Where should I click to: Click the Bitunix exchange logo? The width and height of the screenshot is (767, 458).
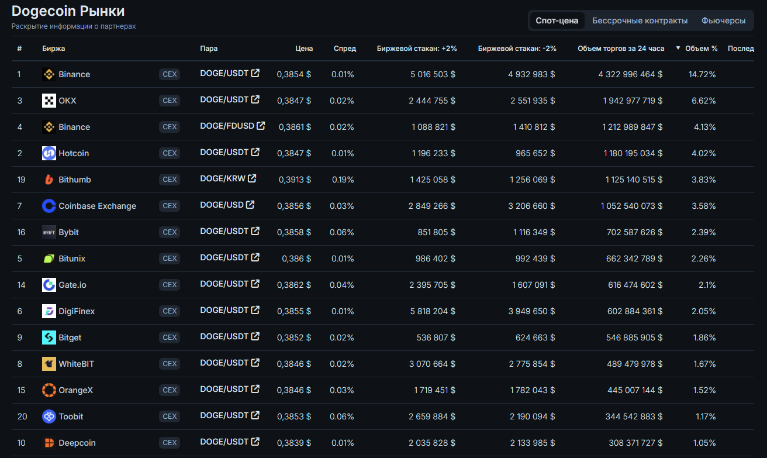click(x=49, y=259)
